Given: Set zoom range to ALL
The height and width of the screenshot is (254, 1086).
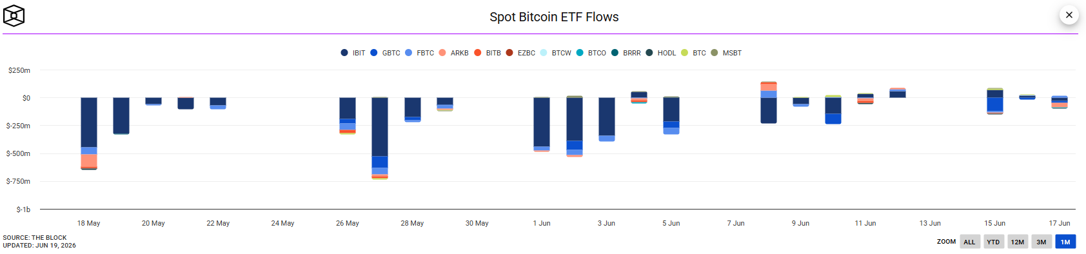Looking at the screenshot, I should (x=969, y=242).
